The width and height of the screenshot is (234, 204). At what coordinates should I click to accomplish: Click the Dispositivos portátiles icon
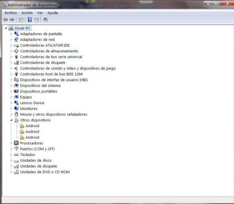[16, 91]
